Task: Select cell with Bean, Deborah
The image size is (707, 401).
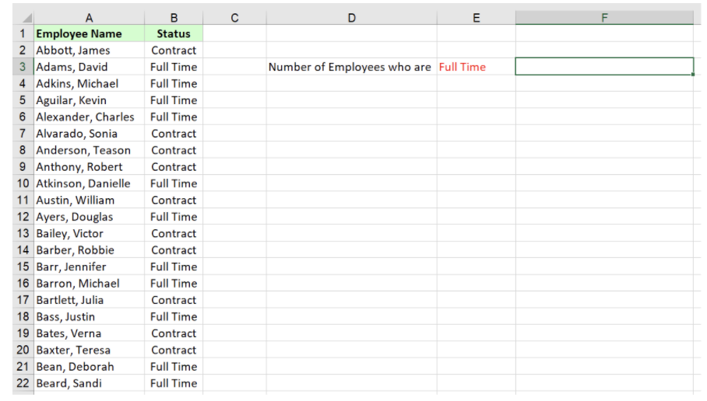Action: tap(90, 366)
